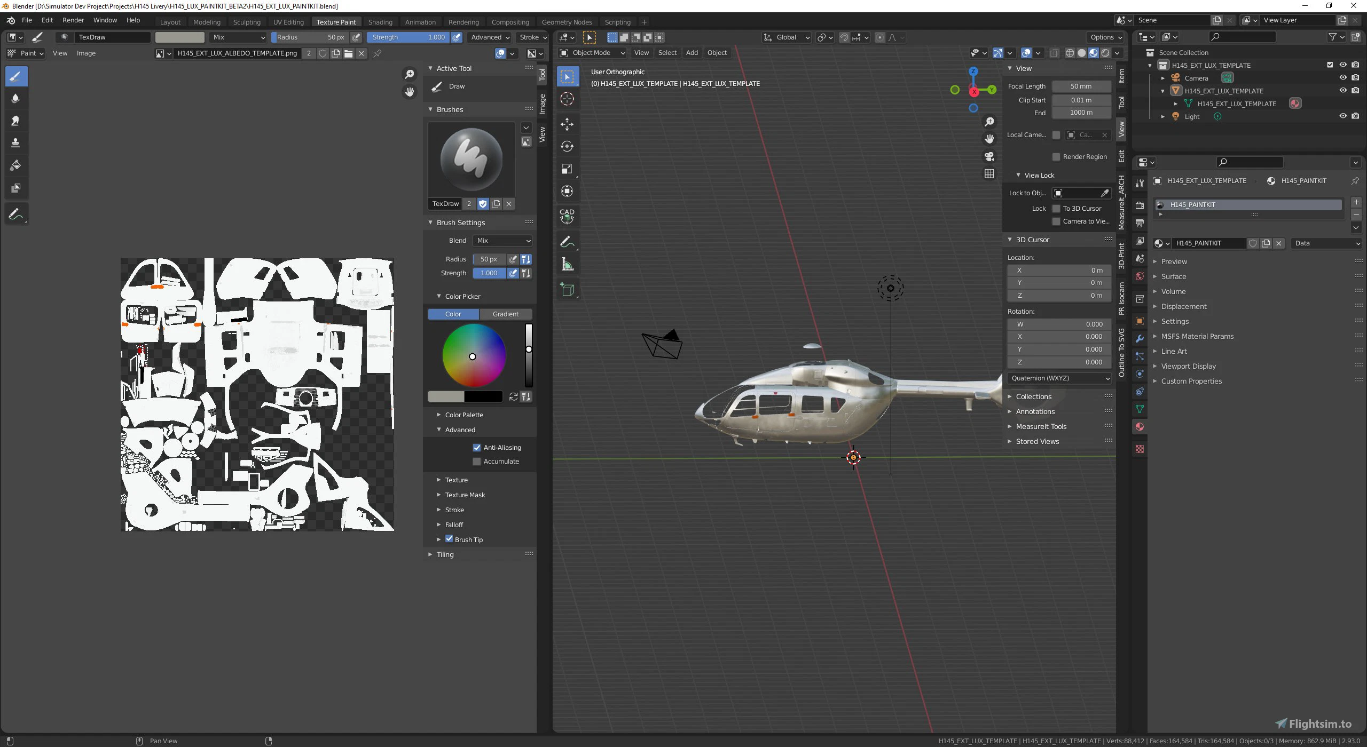Viewport: 1367px width, 747px height.
Task: Select the Fill bucket tool
Action: [x=16, y=165]
